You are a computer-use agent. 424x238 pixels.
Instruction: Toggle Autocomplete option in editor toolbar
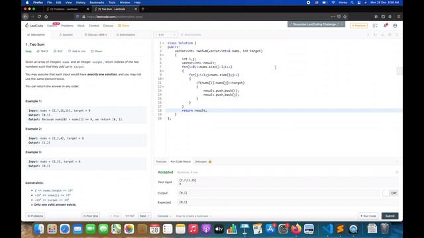pyautogui.click(x=191, y=35)
